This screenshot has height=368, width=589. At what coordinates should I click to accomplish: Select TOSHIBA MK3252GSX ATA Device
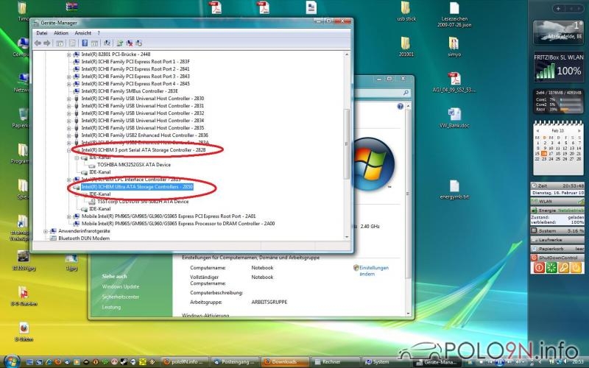point(134,165)
